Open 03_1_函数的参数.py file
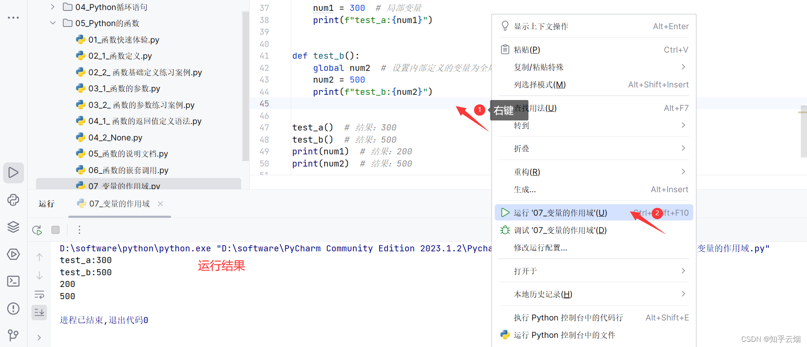The height and width of the screenshot is (347, 807). pos(124,88)
